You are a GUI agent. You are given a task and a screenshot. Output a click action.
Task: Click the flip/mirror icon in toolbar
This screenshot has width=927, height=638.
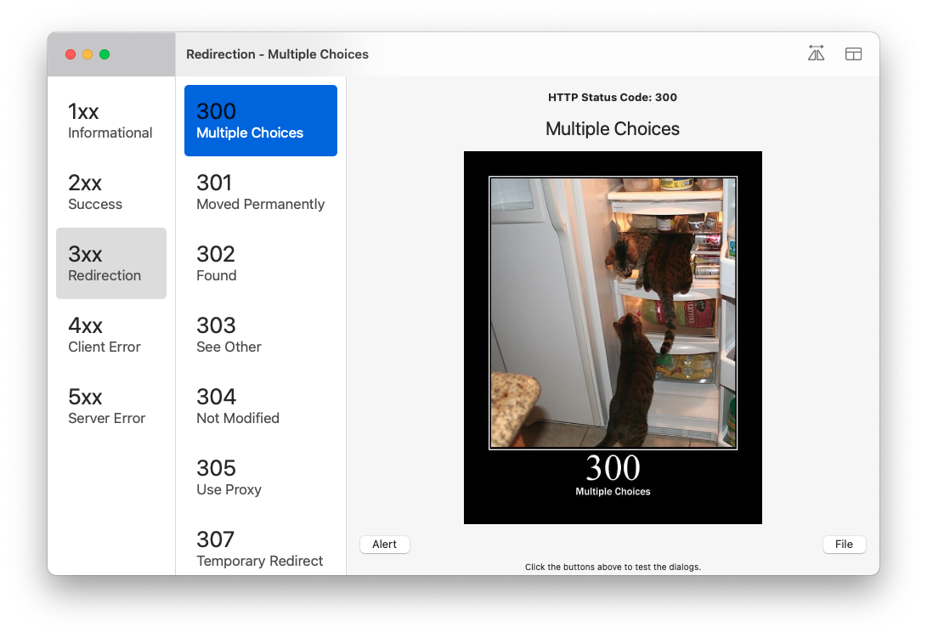816,54
